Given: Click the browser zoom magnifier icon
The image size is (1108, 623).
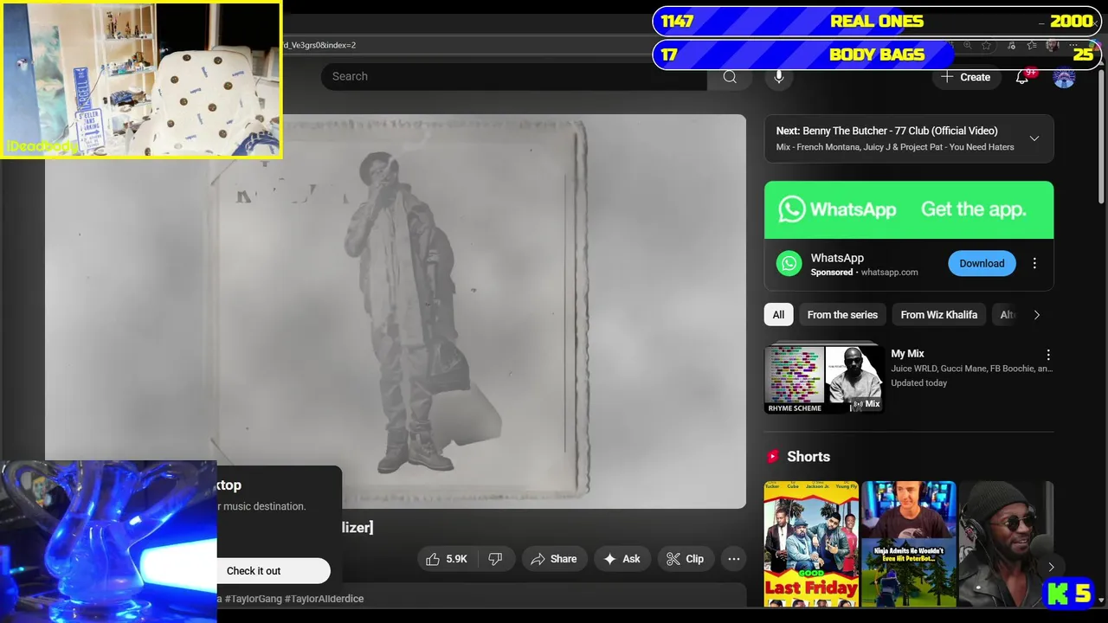Looking at the screenshot, I should [967, 45].
